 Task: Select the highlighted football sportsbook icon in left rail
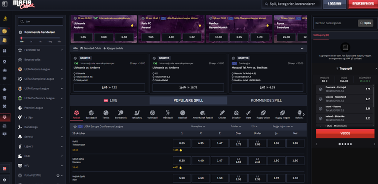click(4, 117)
